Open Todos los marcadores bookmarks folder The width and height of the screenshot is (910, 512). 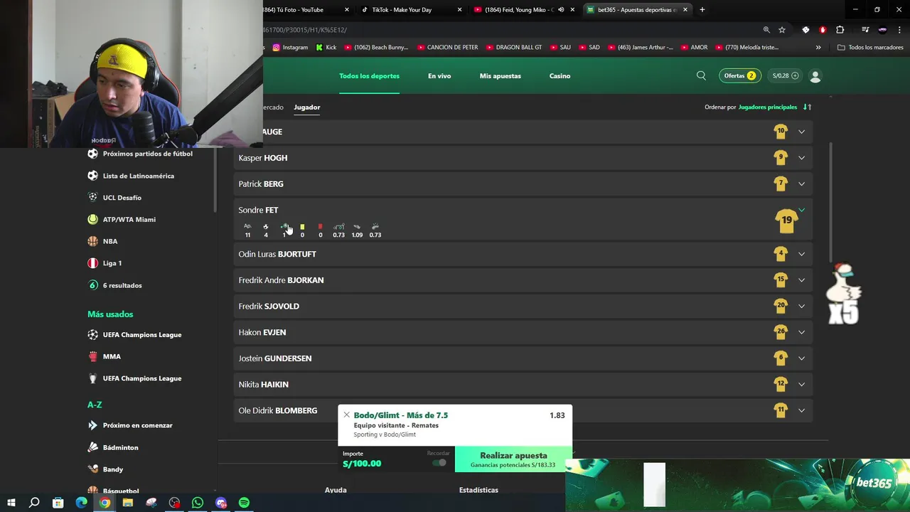[x=870, y=48]
